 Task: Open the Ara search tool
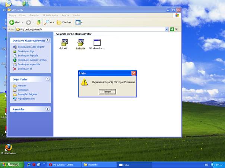[49, 22]
